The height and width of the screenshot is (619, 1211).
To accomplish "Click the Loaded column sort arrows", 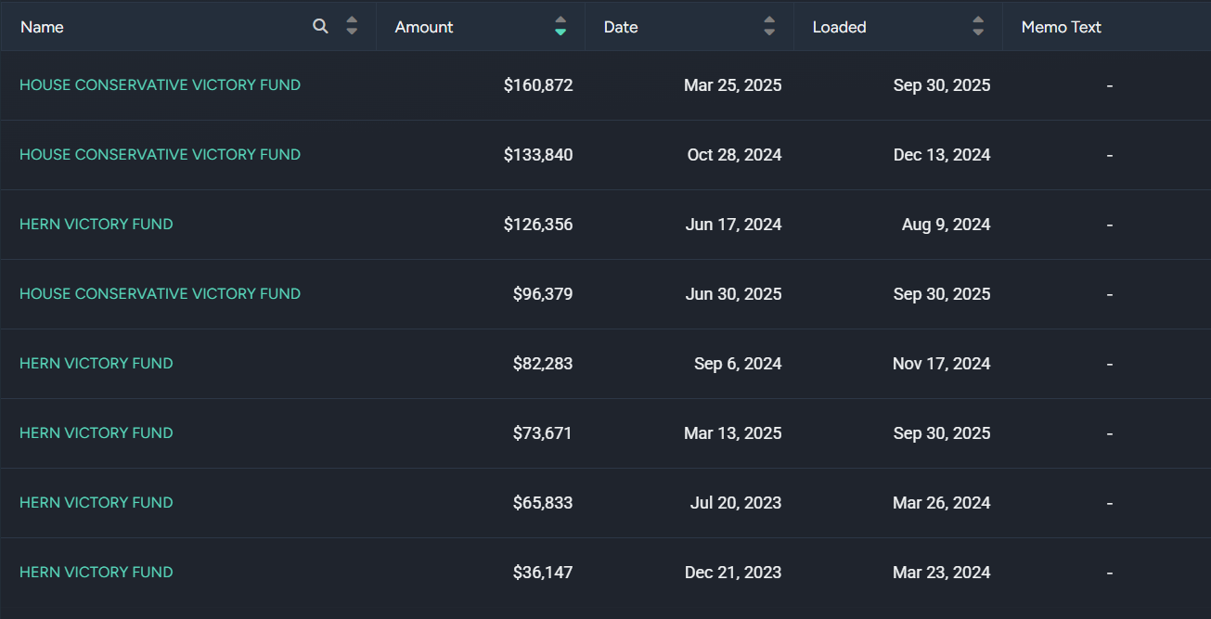I will pos(978,26).
